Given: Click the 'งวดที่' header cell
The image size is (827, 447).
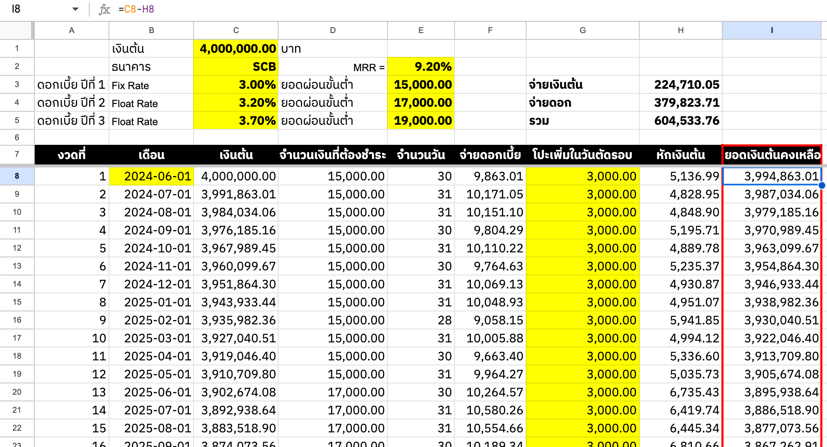Looking at the screenshot, I should click(72, 155).
